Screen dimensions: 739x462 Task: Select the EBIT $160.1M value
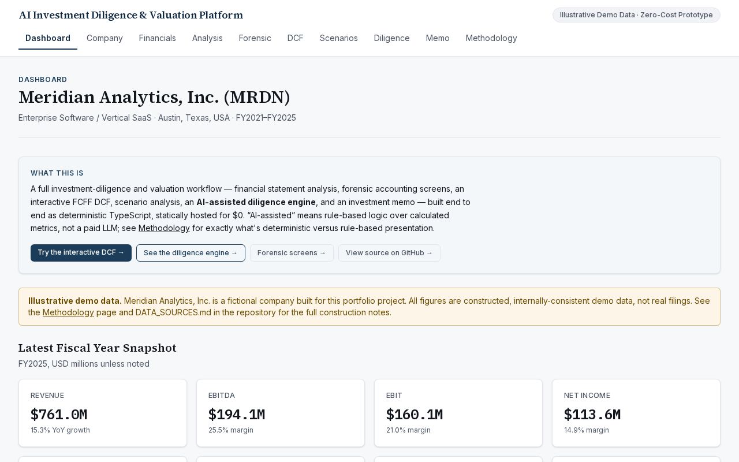coord(415,415)
